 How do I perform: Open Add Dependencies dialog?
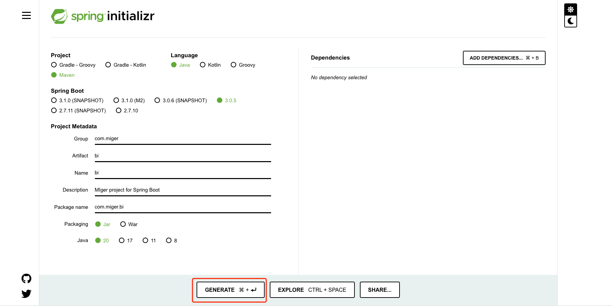[504, 58]
